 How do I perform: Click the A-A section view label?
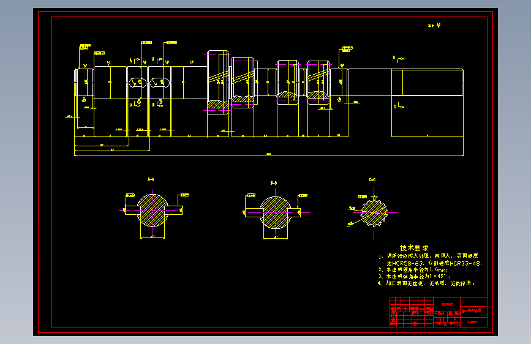click(x=151, y=179)
